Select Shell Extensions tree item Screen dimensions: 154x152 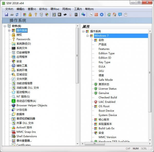[x=27, y=136]
